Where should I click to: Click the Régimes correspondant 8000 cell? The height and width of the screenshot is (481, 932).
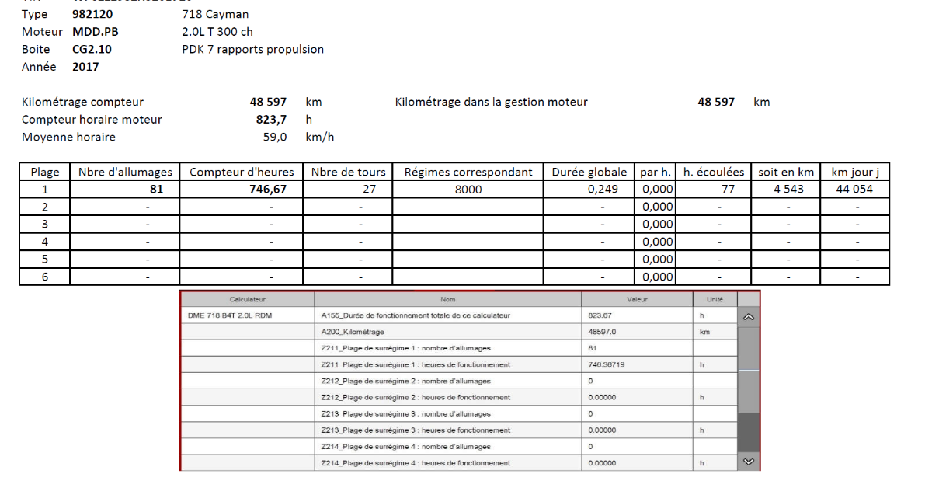point(468,190)
